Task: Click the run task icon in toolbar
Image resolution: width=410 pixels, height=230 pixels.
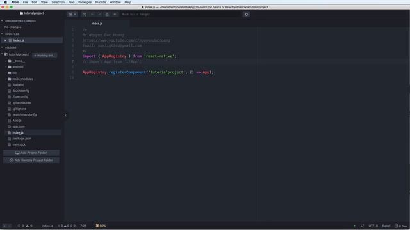Action: 92,14
